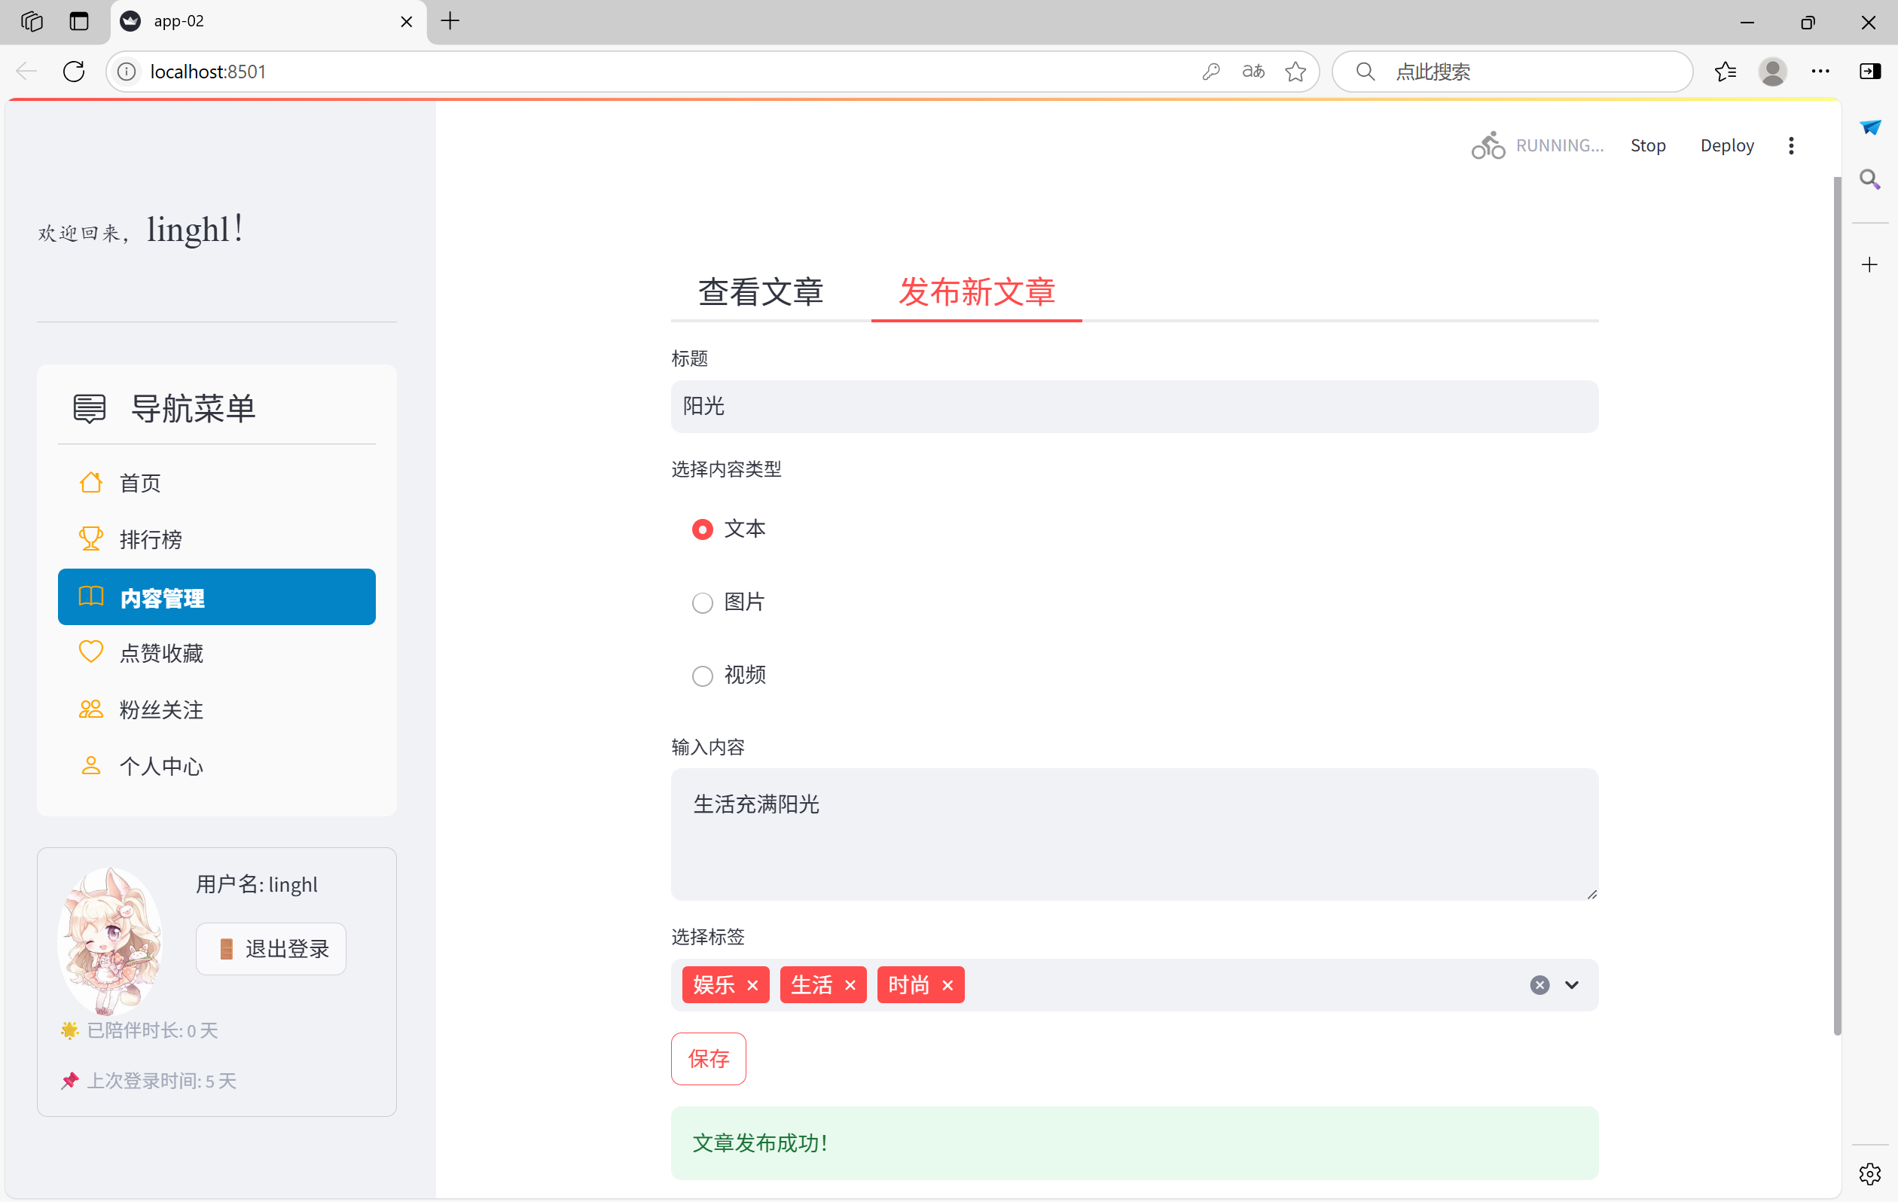
Task: Remove the 时尚 tag chip
Action: (x=948, y=985)
